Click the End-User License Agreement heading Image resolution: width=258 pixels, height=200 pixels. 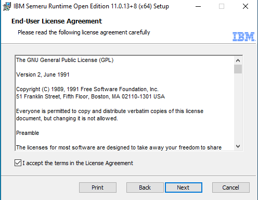point(57,21)
